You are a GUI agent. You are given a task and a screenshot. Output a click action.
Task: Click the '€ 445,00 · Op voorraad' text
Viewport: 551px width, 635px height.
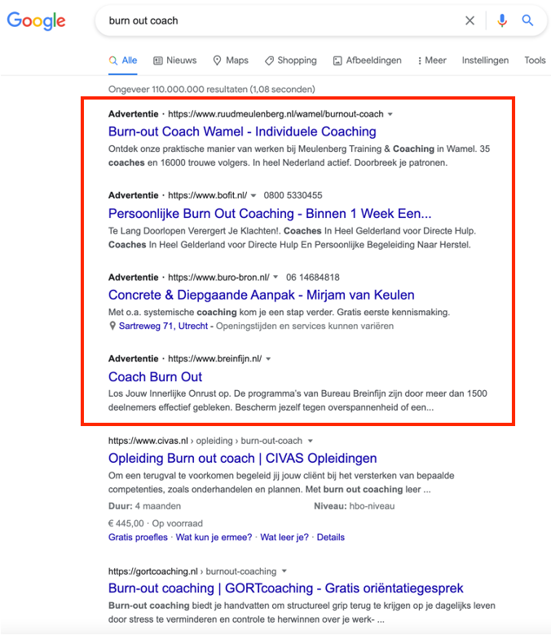(x=156, y=523)
